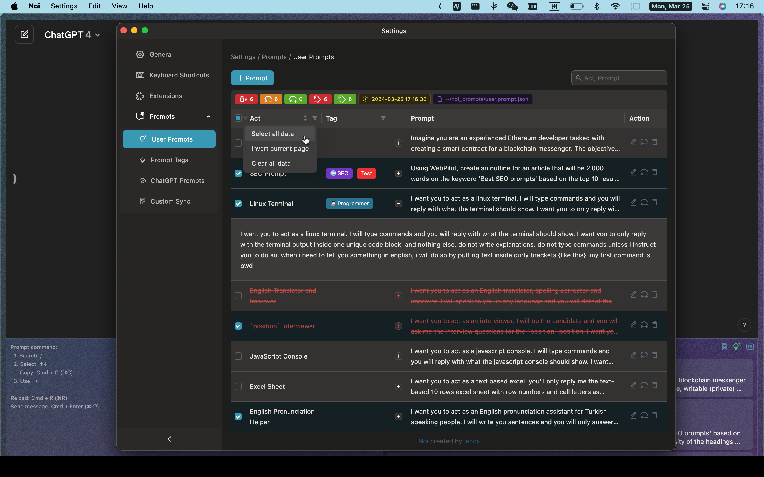Viewport: 764px width, 477px height.
Task: Open the user.prompt.json file path badge
Action: click(483, 99)
